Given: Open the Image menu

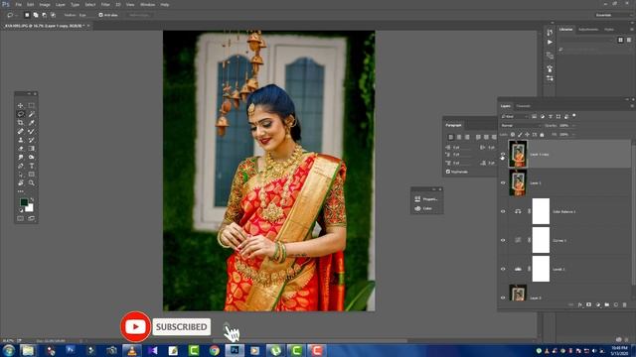Looking at the screenshot, I should [45, 4].
